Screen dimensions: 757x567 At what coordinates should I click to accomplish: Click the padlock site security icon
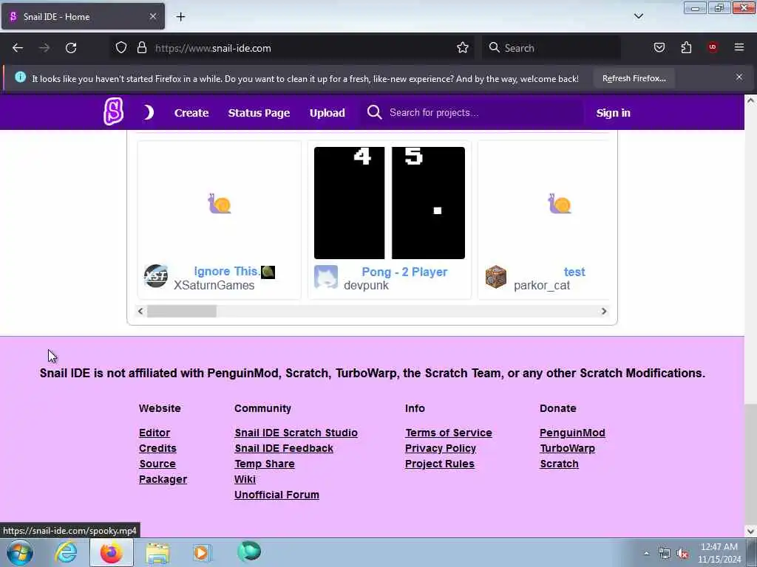point(142,48)
